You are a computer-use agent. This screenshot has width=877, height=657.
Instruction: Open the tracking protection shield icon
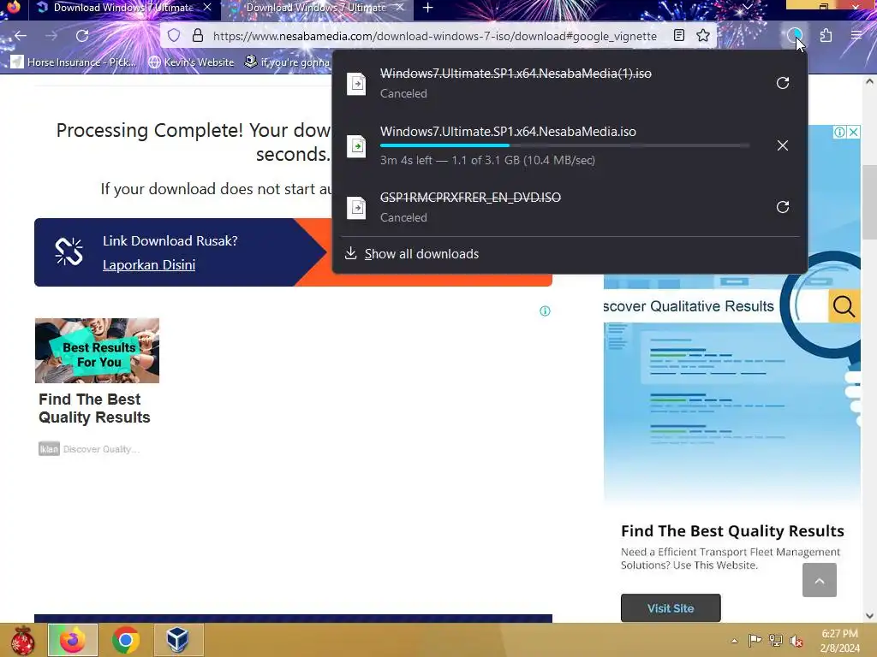[x=174, y=36]
